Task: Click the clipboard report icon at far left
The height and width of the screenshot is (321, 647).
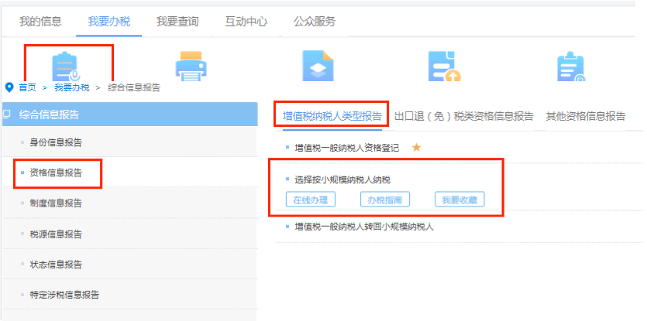Action: coord(65,67)
